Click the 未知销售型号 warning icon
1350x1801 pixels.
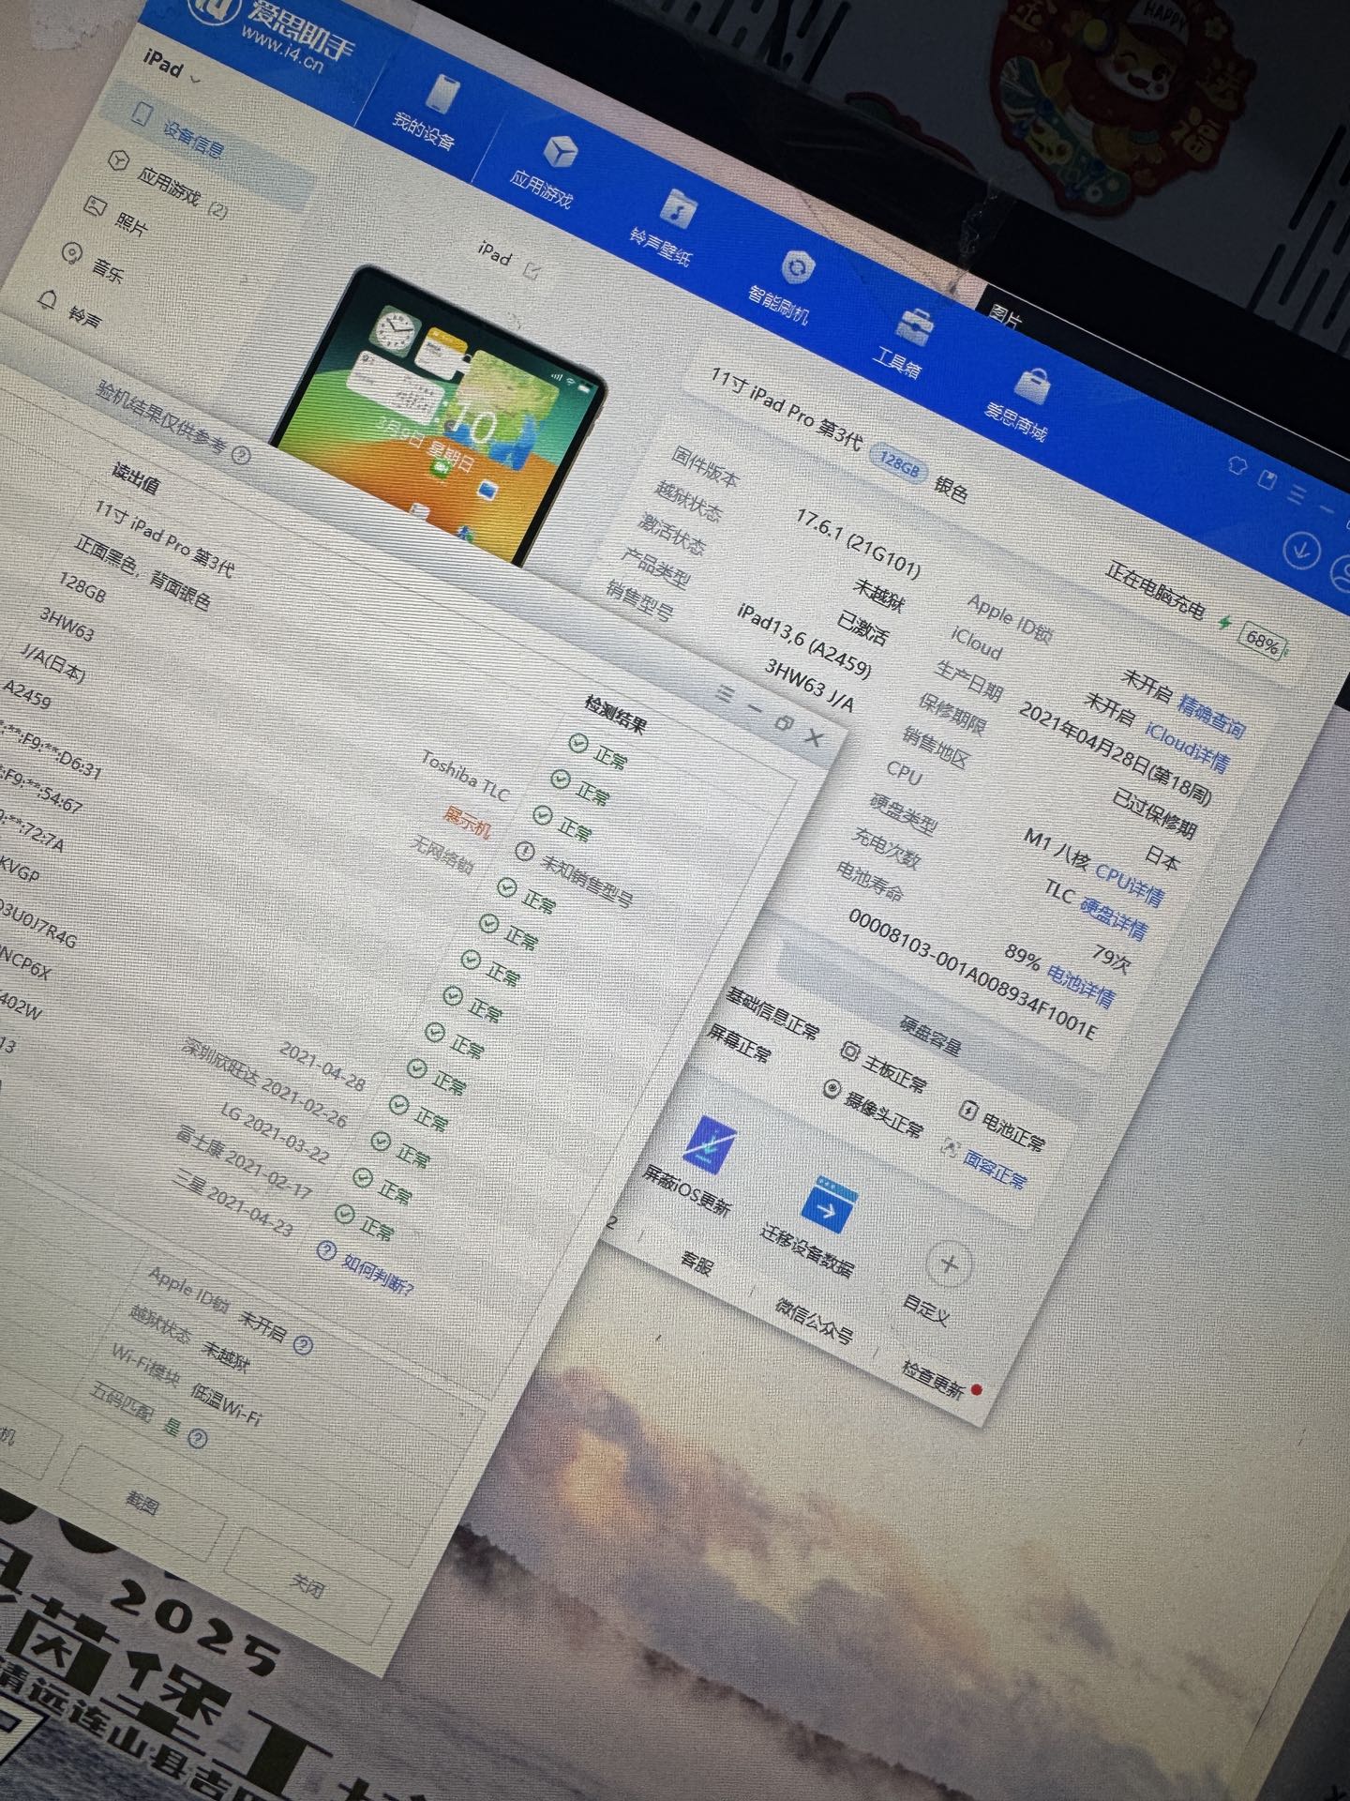pyautogui.click(x=524, y=851)
